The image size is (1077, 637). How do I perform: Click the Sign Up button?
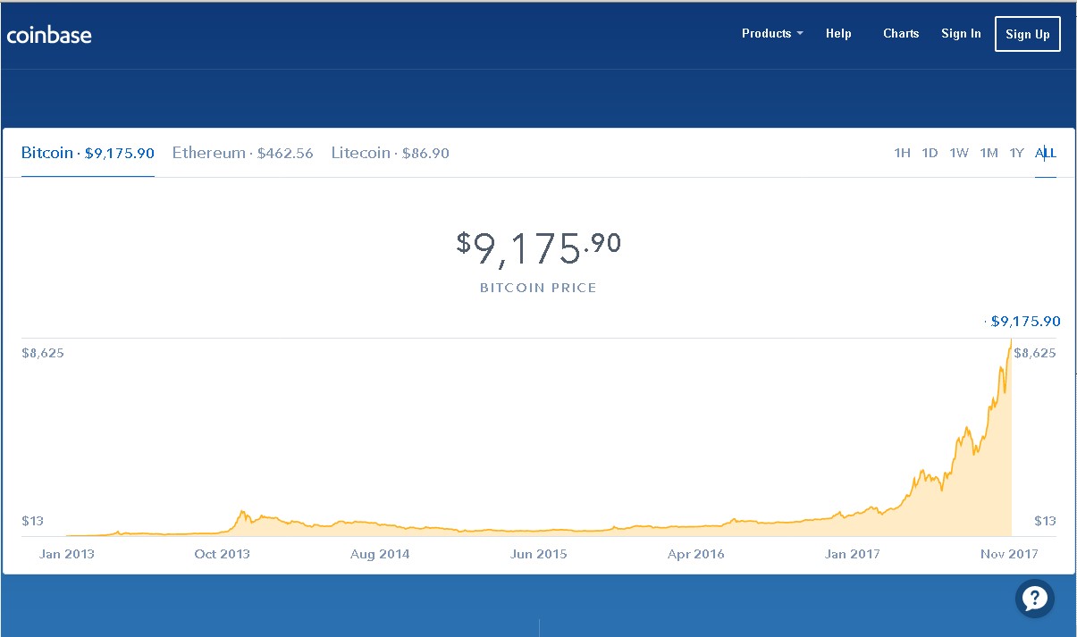(x=1028, y=34)
